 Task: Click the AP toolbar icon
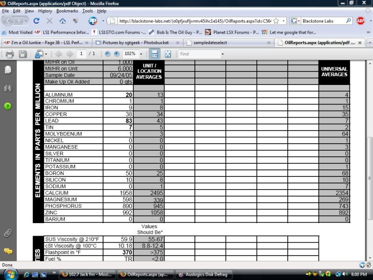pyautogui.click(x=93, y=21)
